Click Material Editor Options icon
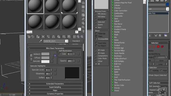171x96 pixels. 83,23
